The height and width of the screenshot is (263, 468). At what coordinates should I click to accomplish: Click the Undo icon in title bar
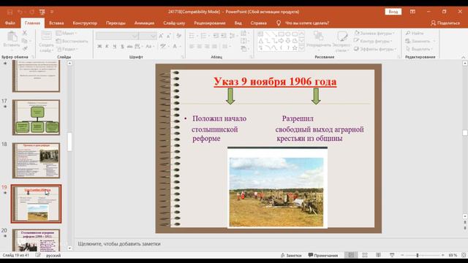tap(20, 12)
